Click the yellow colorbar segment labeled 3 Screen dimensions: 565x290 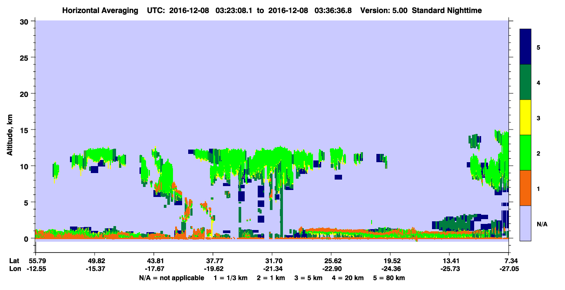[525, 117]
